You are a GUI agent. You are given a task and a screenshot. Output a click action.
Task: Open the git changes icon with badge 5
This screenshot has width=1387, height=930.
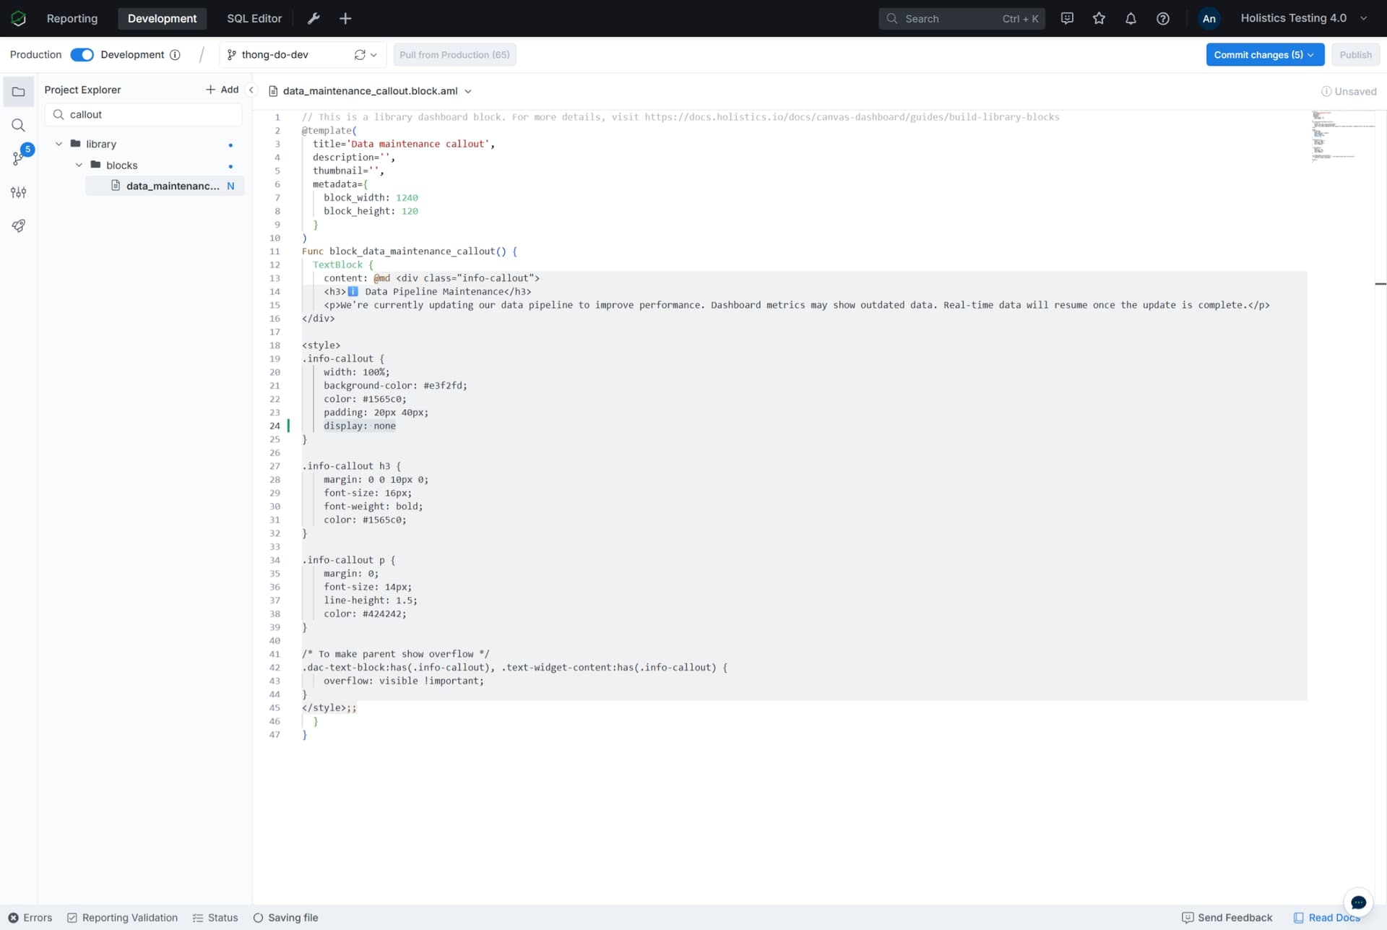(x=20, y=157)
